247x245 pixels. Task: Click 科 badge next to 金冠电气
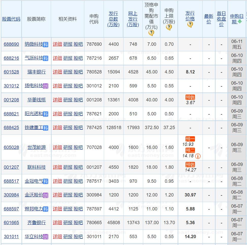coord(45,181)
